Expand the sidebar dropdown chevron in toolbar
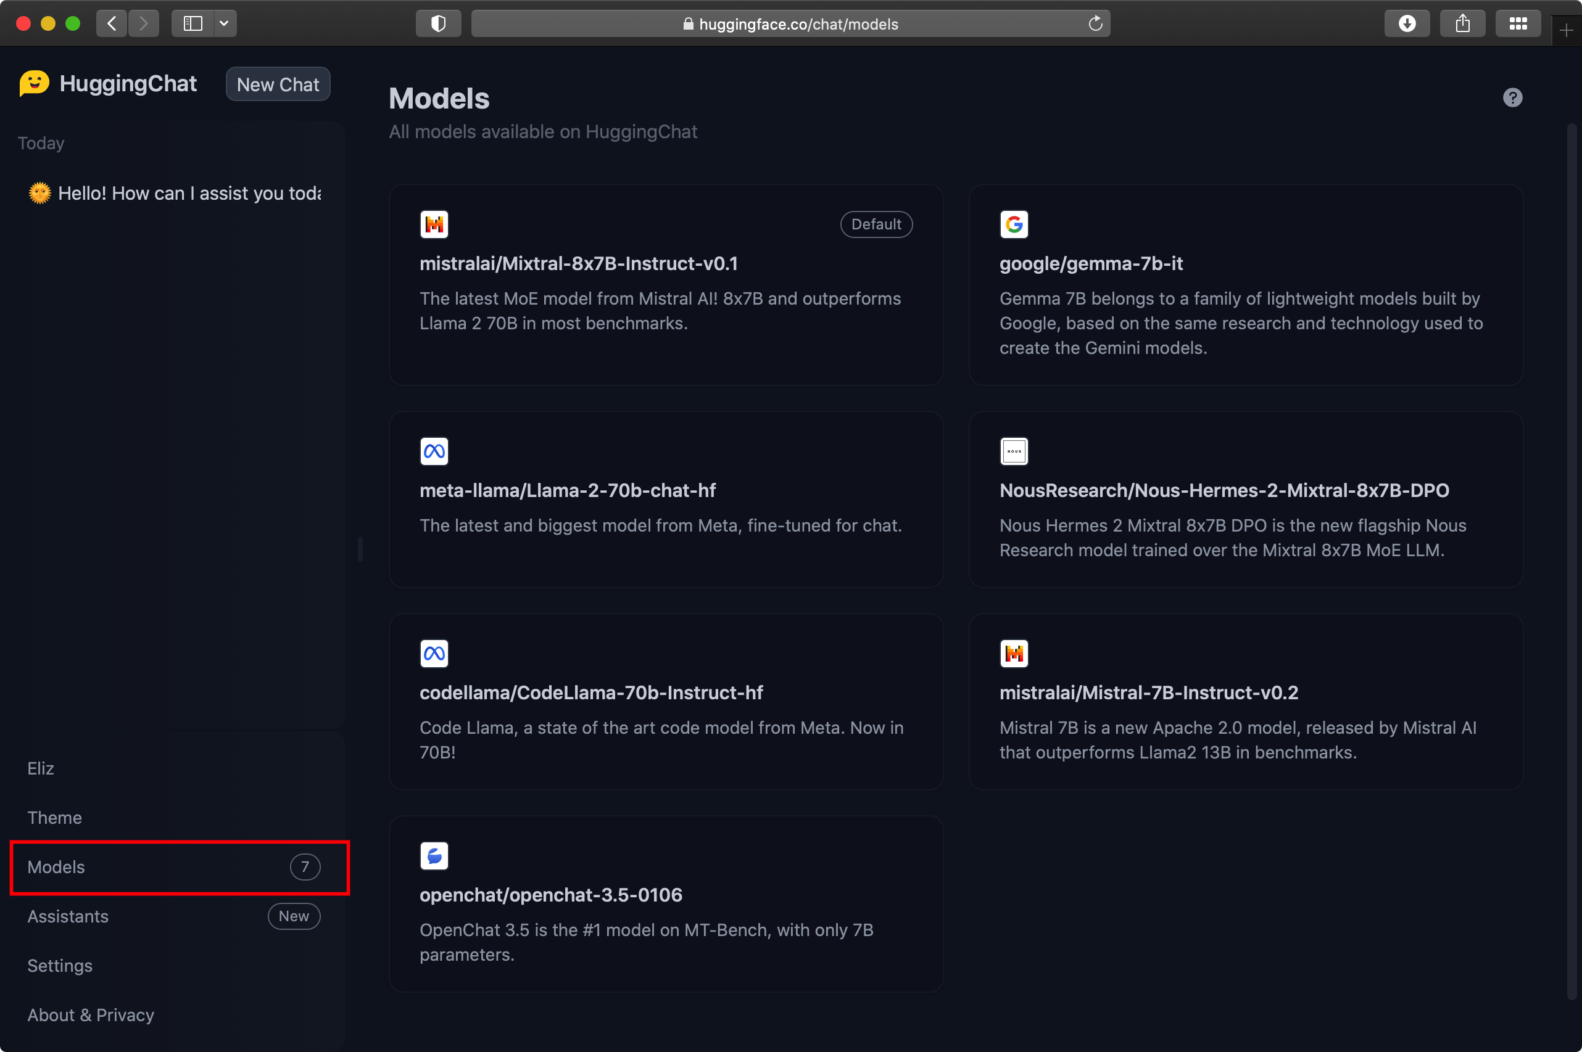Viewport: 1582px width, 1052px height. (x=225, y=23)
